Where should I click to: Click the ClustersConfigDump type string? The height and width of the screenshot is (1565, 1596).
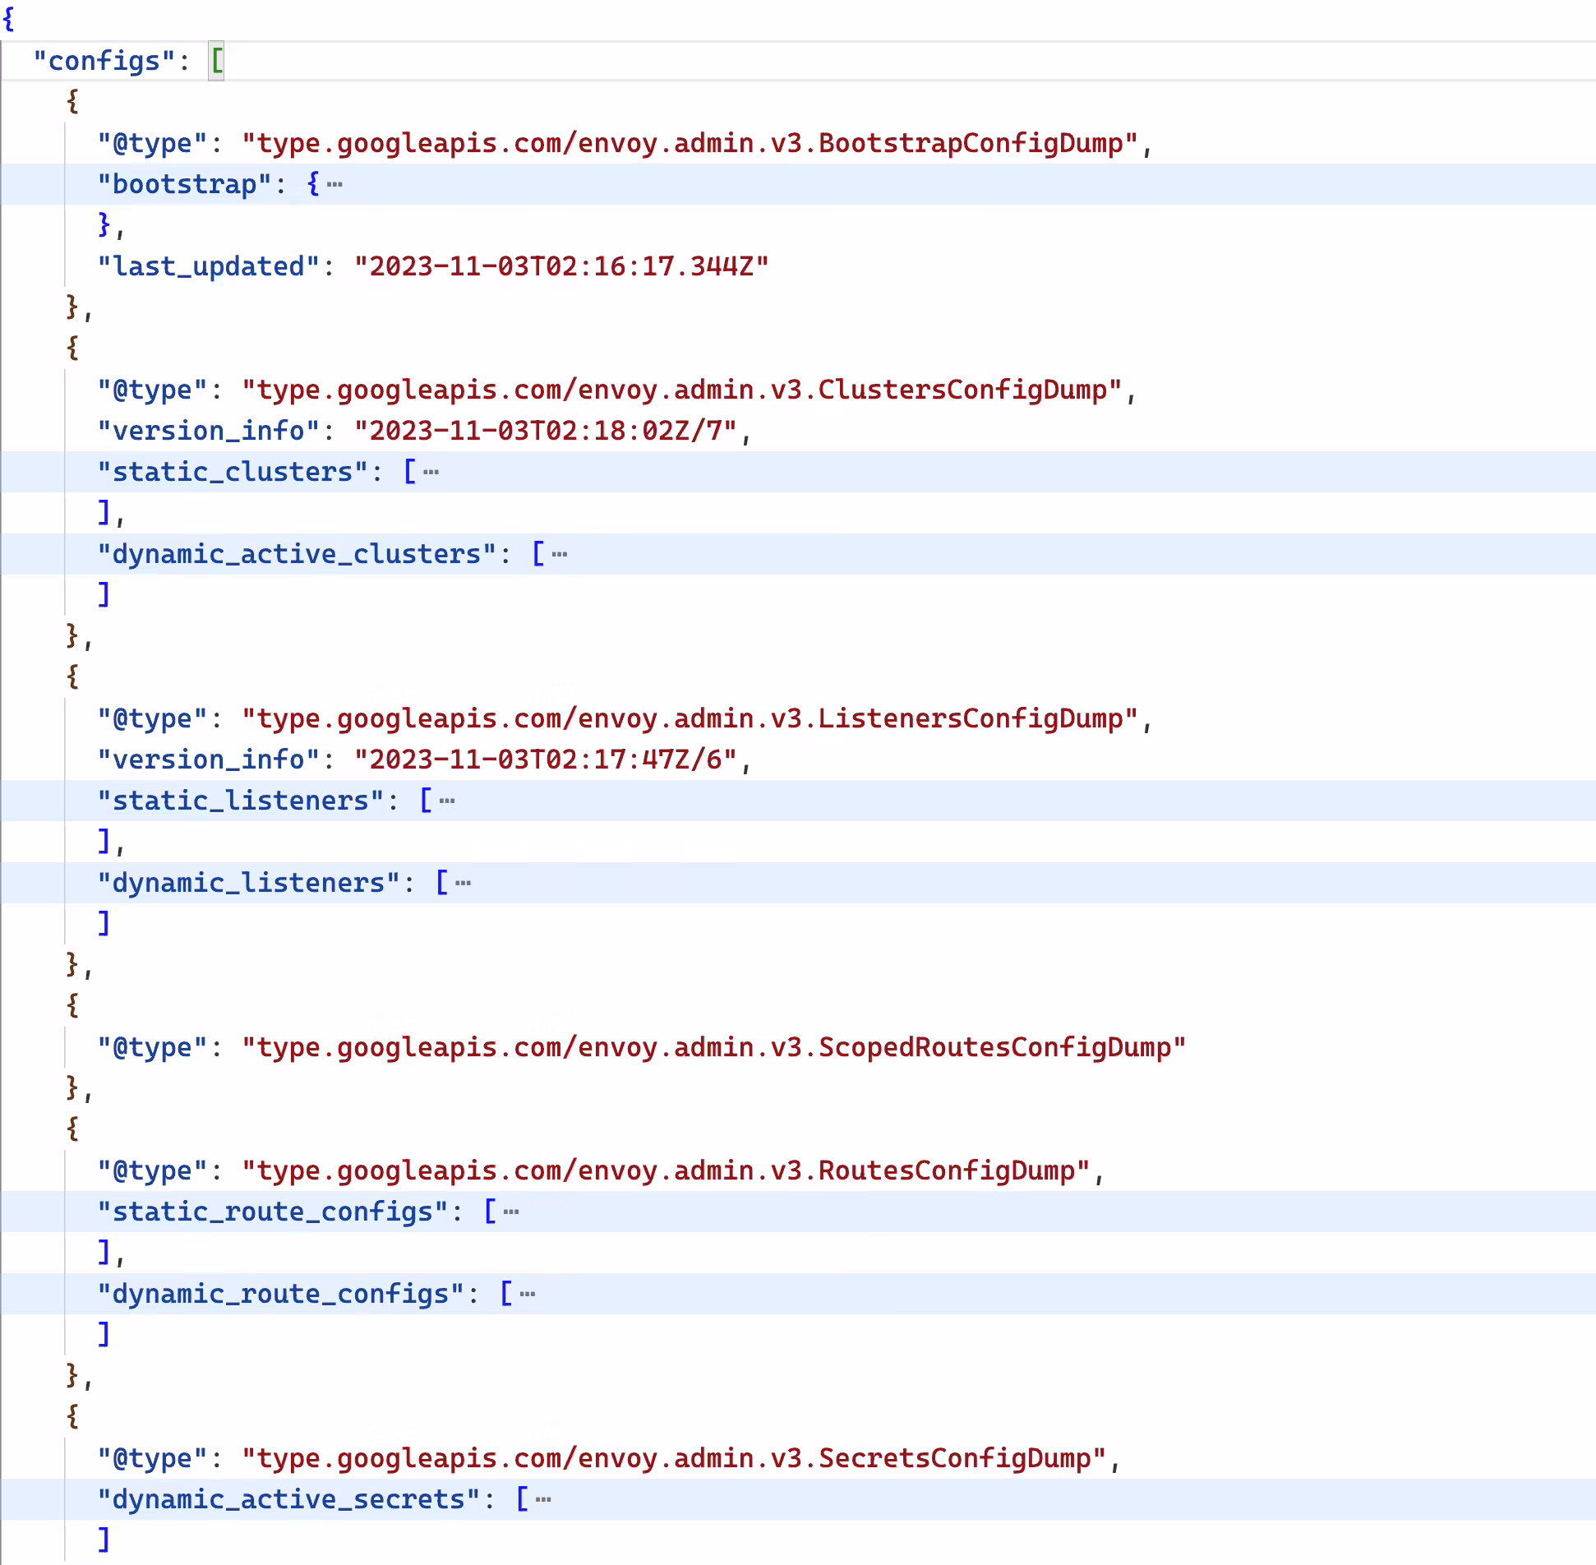click(x=682, y=390)
